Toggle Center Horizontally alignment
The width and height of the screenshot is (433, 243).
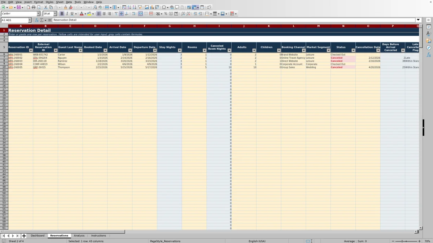coord(104,14)
